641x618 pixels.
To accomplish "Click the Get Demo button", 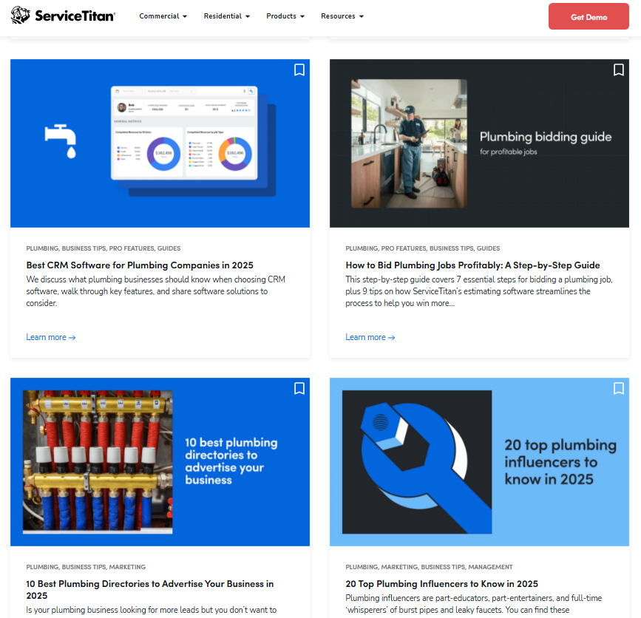I will (589, 16).
